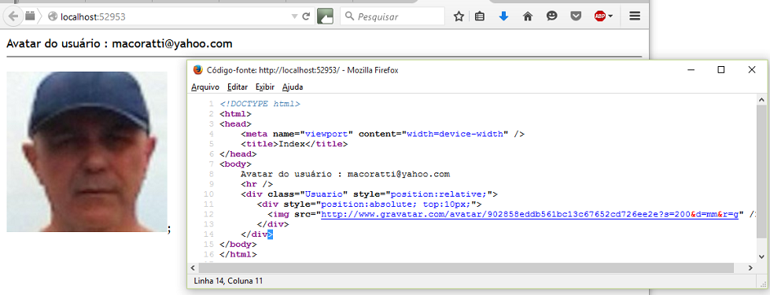Screen dimensions: 770x295
Task: Open the Editar menu in source window
Action: pyautogui.click(x=238, y=87)
